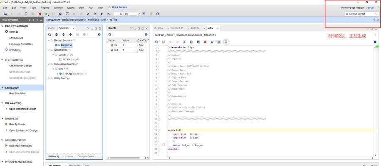Open the Tools menu
This screenshot has width=381, height=166.
pos(33,8)
